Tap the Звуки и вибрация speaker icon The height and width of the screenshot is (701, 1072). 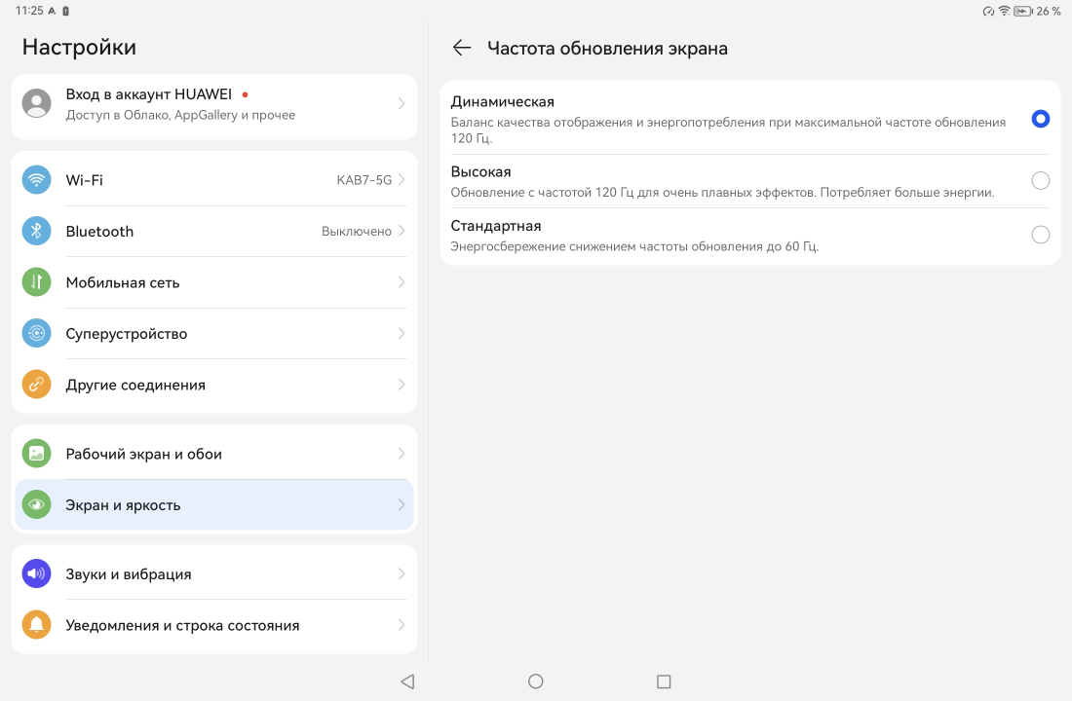[36, 574]
